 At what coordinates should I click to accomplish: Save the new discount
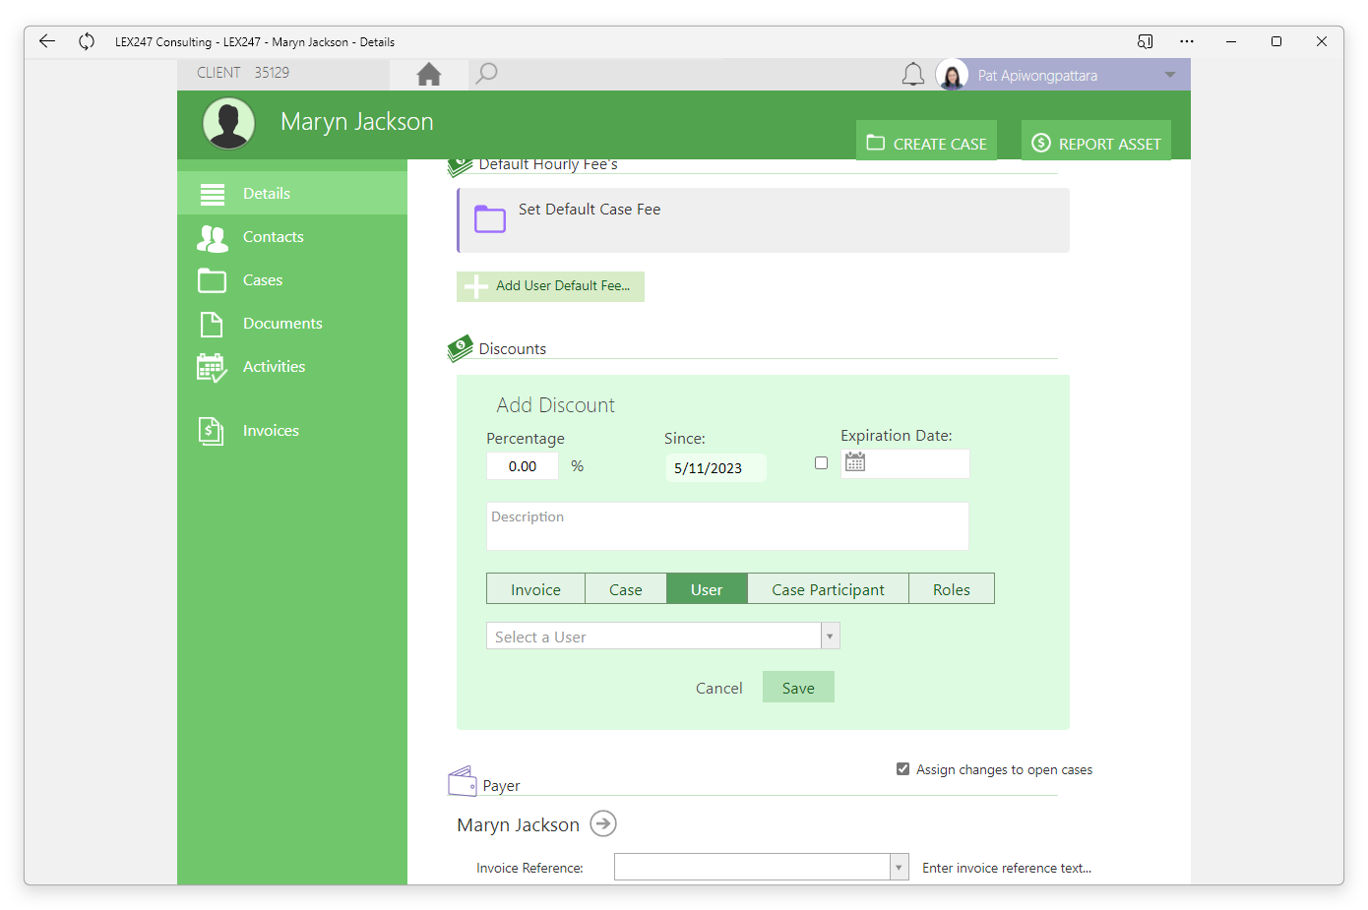point(798,688)
